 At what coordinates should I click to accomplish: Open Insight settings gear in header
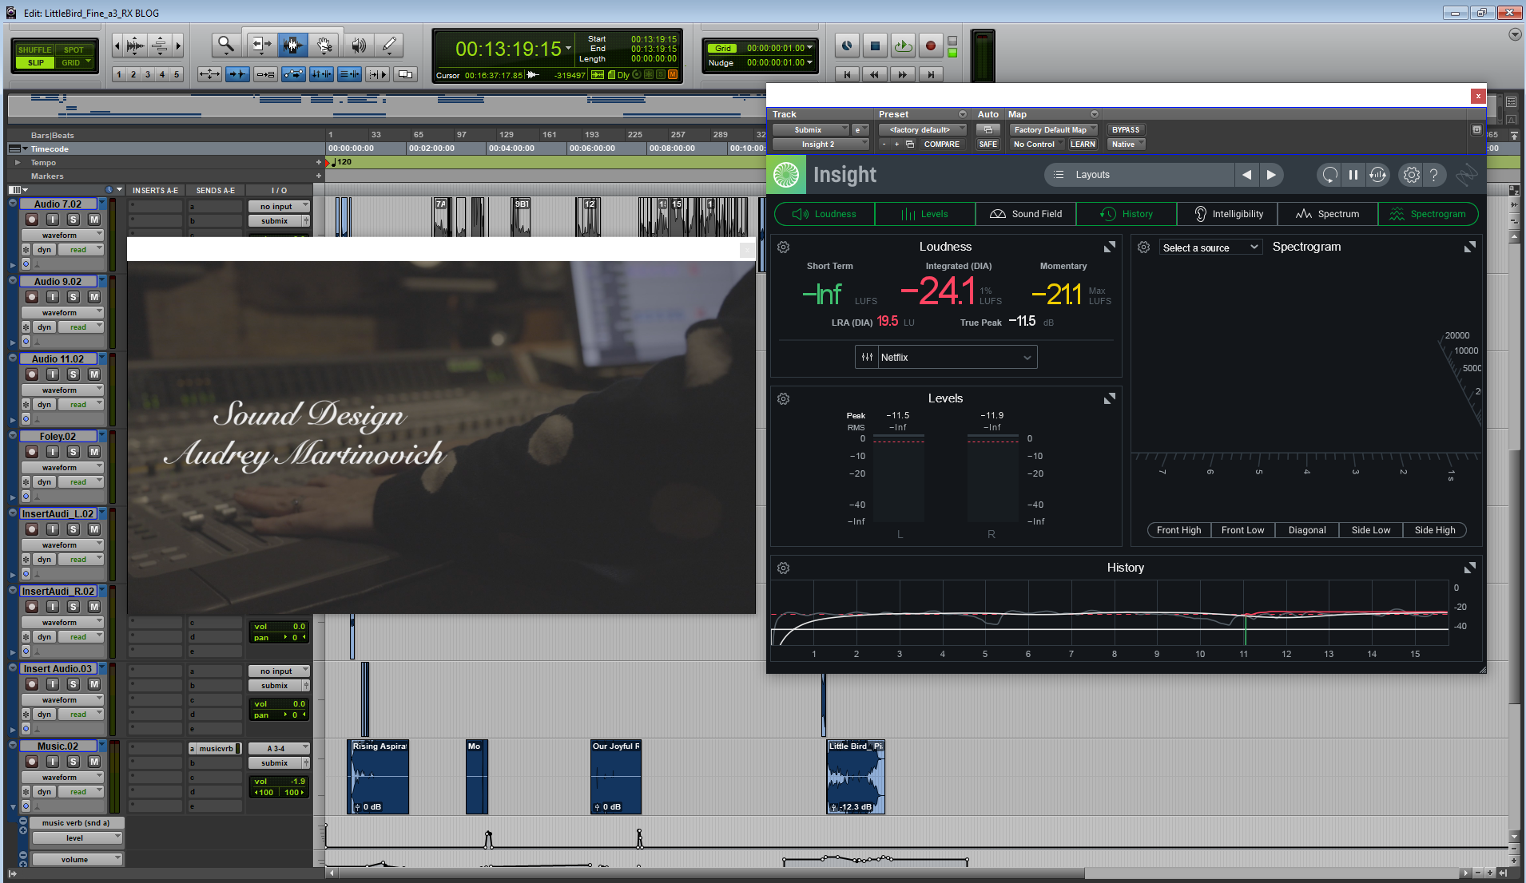point(1411,175)
